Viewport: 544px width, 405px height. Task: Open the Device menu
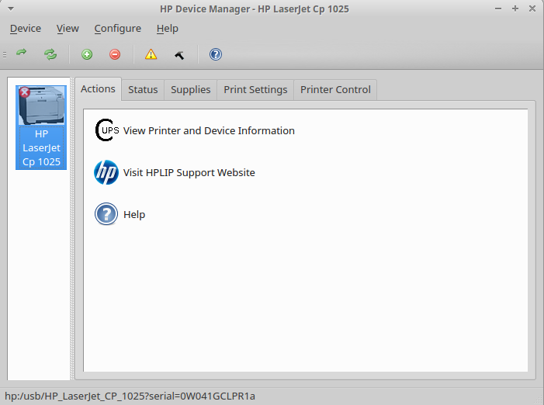point(26,29)
